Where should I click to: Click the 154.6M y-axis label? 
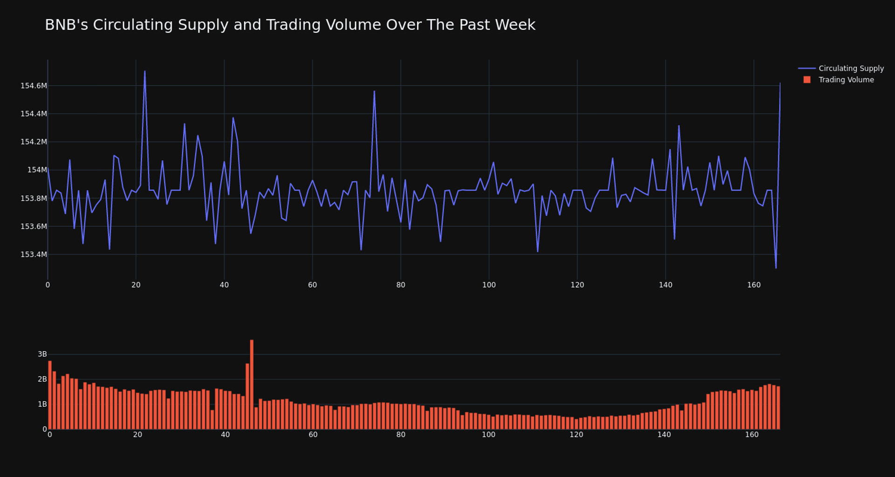click(x=34, y=86)
